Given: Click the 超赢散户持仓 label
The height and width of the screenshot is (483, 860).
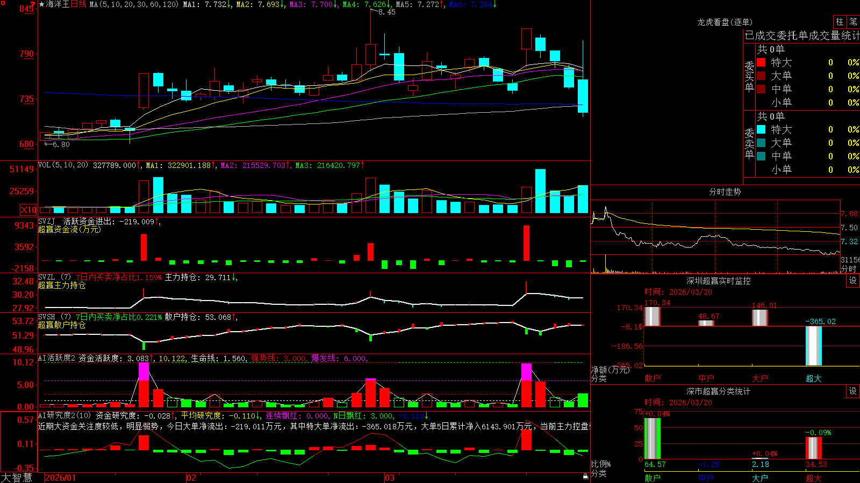Looking at the screenshot, I should point(62,325).
